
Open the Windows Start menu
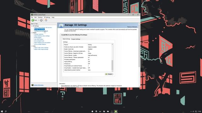[2, 111]
